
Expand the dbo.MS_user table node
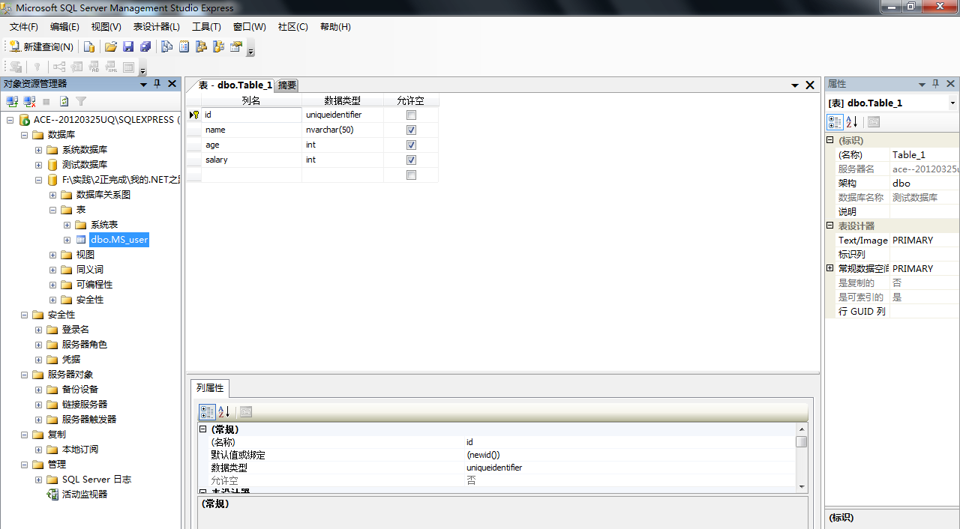(x=67, y=240)
